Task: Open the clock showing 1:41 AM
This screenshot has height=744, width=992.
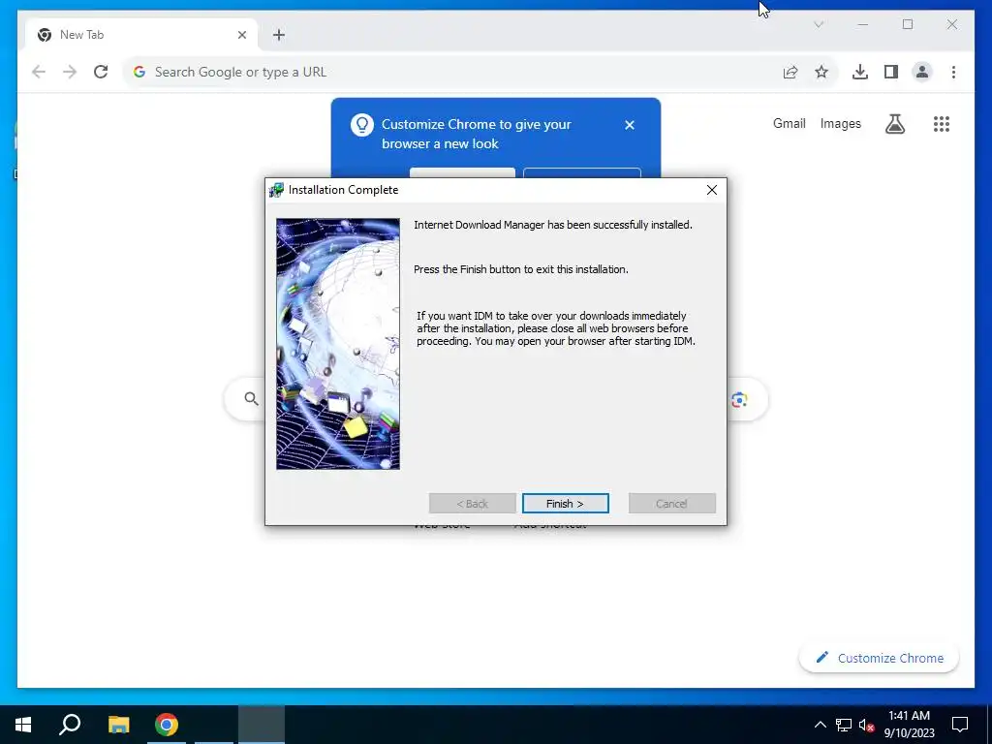Action: point(909,725)
